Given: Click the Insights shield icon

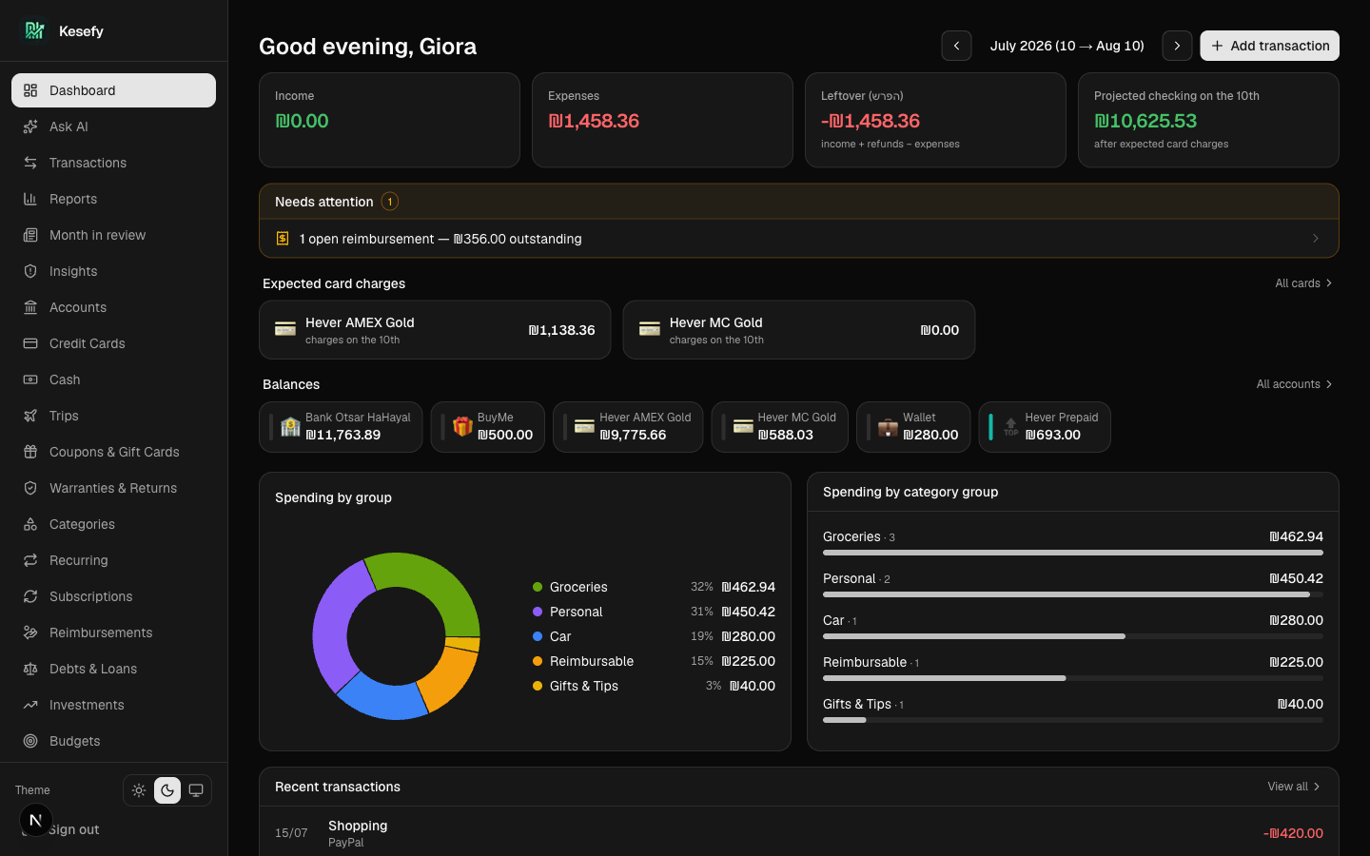Looking at the screenshot, I should click(x=30, y=271).
